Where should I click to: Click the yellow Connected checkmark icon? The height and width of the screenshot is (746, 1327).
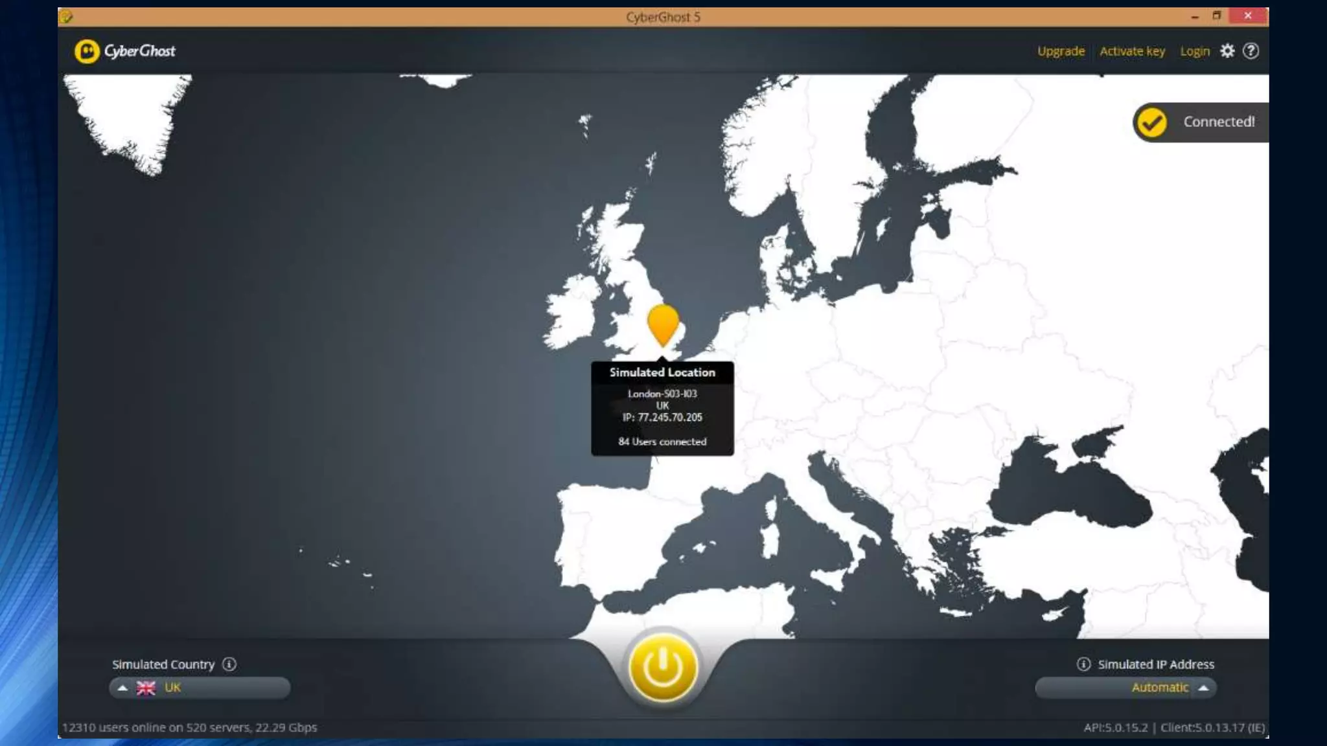1152,122
